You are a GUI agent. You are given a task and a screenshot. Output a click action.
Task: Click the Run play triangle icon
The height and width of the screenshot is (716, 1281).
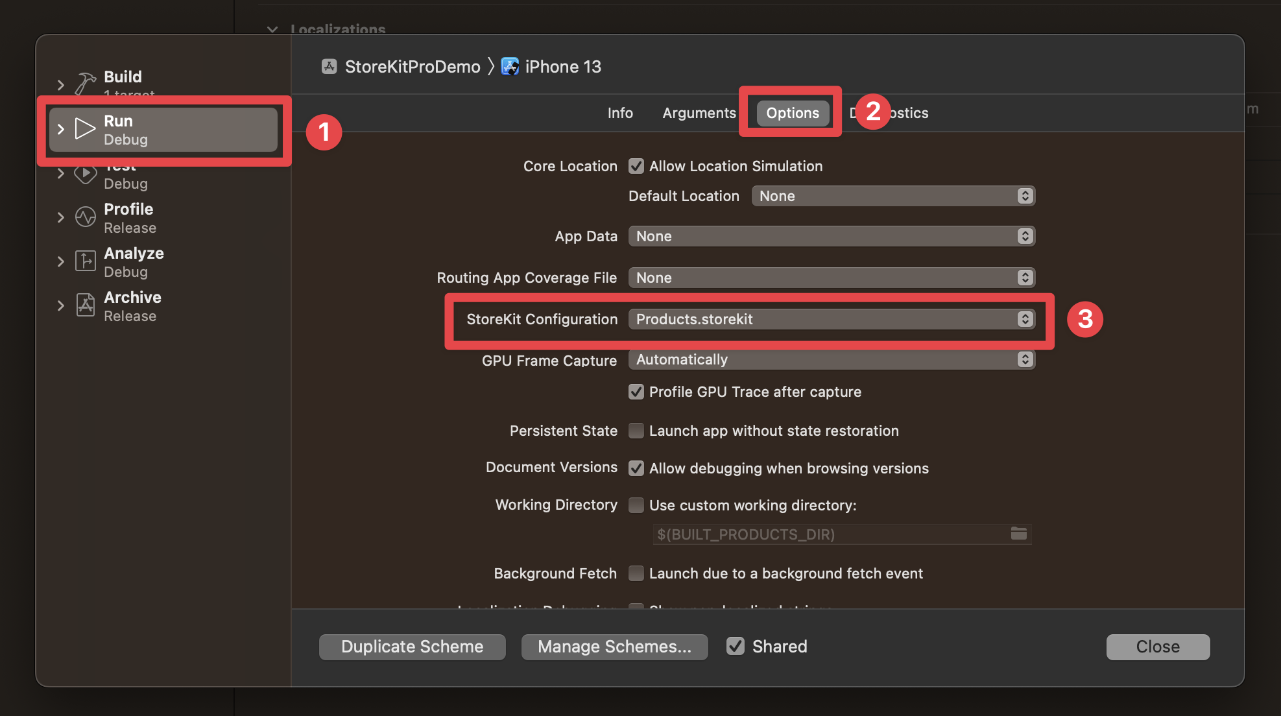[x=85, y=128]
